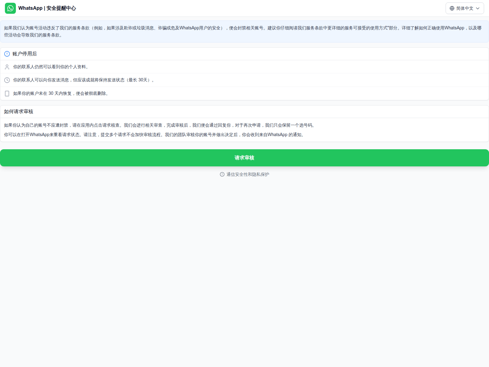
Task: Click the blue notice starting 如果我们认为账号活动
Action: (x=244, y=32)
